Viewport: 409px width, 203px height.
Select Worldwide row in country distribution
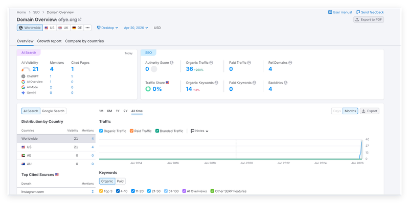pos(56,139)
